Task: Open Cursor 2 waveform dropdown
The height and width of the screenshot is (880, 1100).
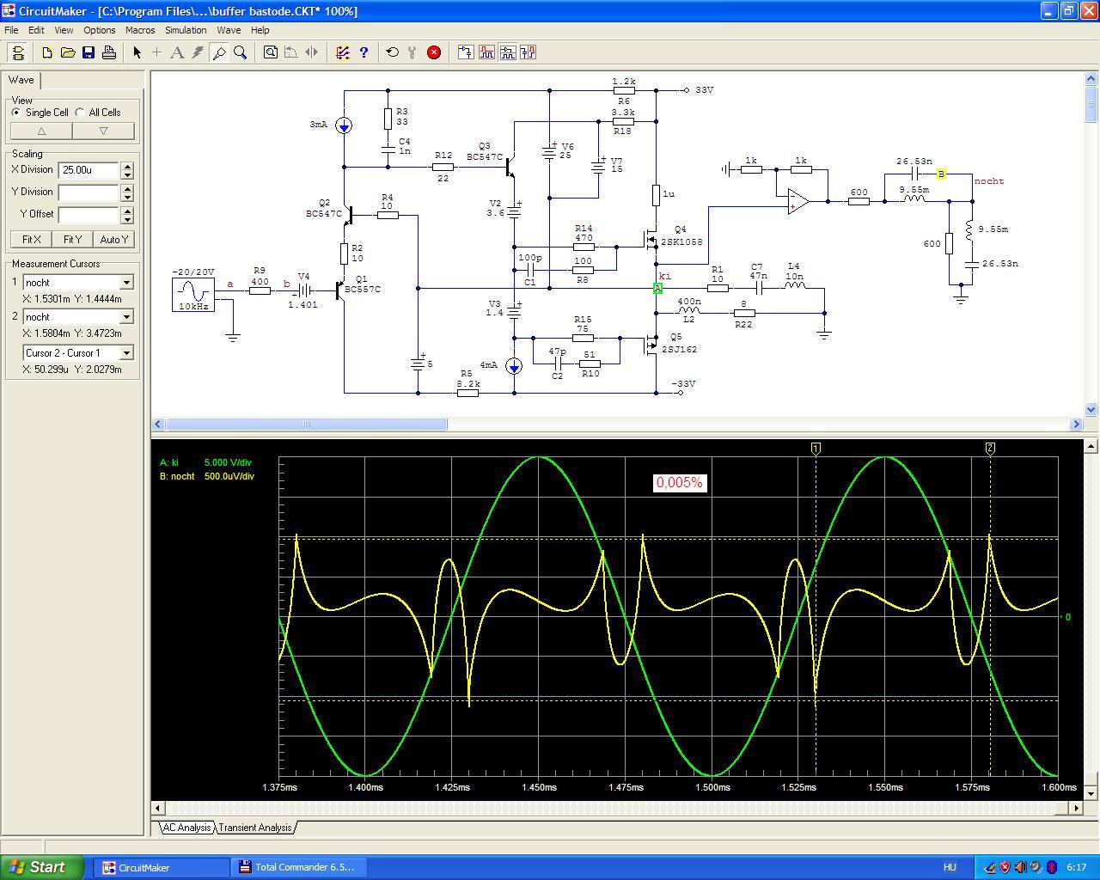Action: pos(126,317)
